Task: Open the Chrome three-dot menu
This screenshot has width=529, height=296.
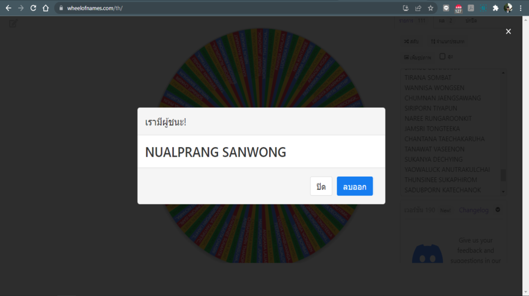Action: [521, 8]
